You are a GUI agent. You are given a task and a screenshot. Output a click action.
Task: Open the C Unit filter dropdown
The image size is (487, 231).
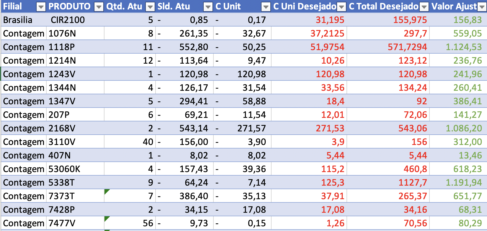click(266, 7)
